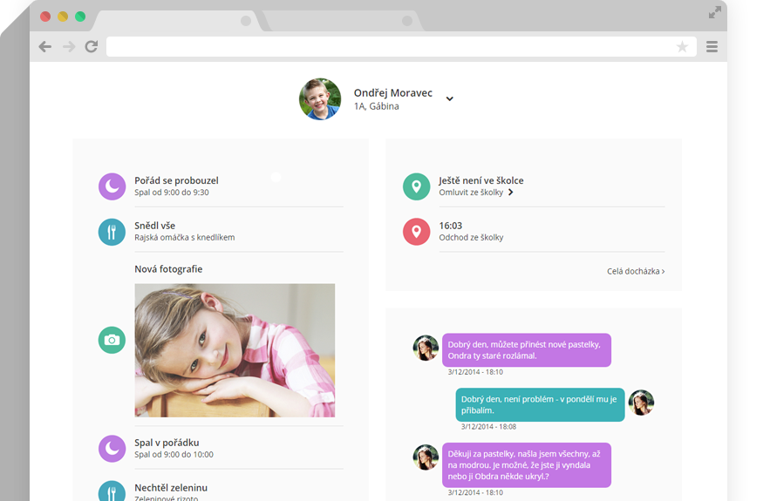Click the Snědl vše entry title
This screenshot has width=770, height=501.
154,226
